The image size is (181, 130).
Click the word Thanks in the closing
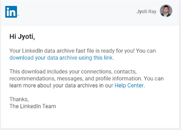tap(19, 99)
